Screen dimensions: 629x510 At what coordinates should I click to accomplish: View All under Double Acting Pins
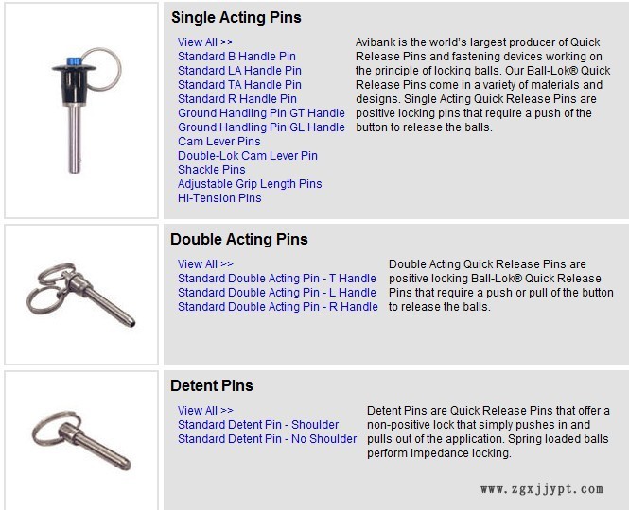[x=205, y=264]
